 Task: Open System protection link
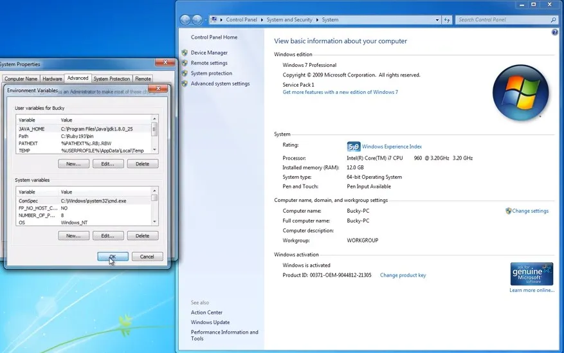[212, 73]
